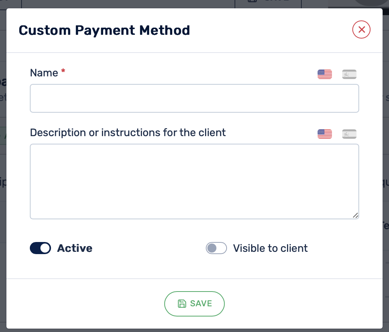This screenshot has height=332, width=389.
Task: Click the Active label text
Action: pos(75,248)
